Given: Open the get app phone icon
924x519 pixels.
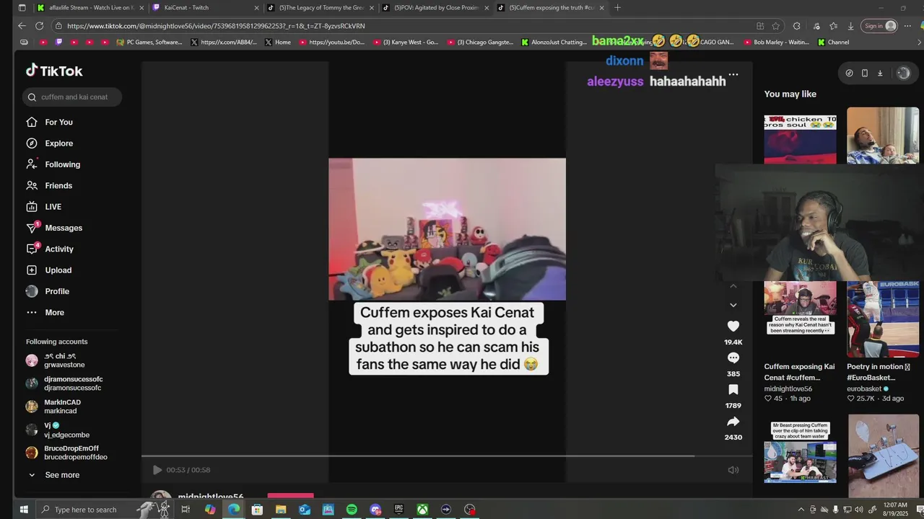Looking at the screenshot, I should click(x=865, y=73).
